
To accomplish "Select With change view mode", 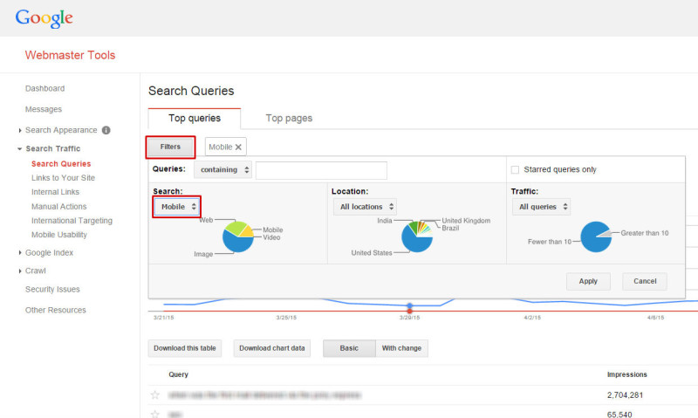I will [x=401, y=348].
